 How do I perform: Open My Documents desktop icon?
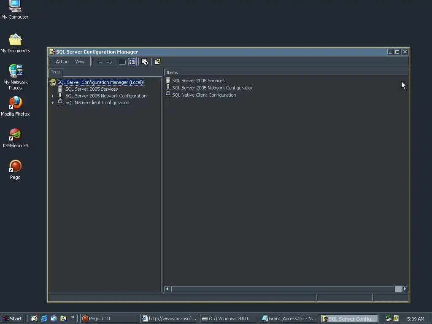click(x=15, y=43)
